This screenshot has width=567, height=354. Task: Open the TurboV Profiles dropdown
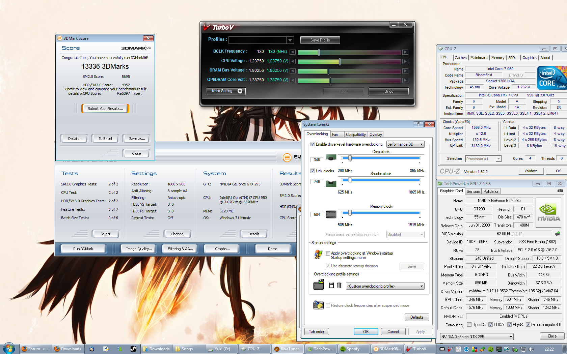[290, 40]
